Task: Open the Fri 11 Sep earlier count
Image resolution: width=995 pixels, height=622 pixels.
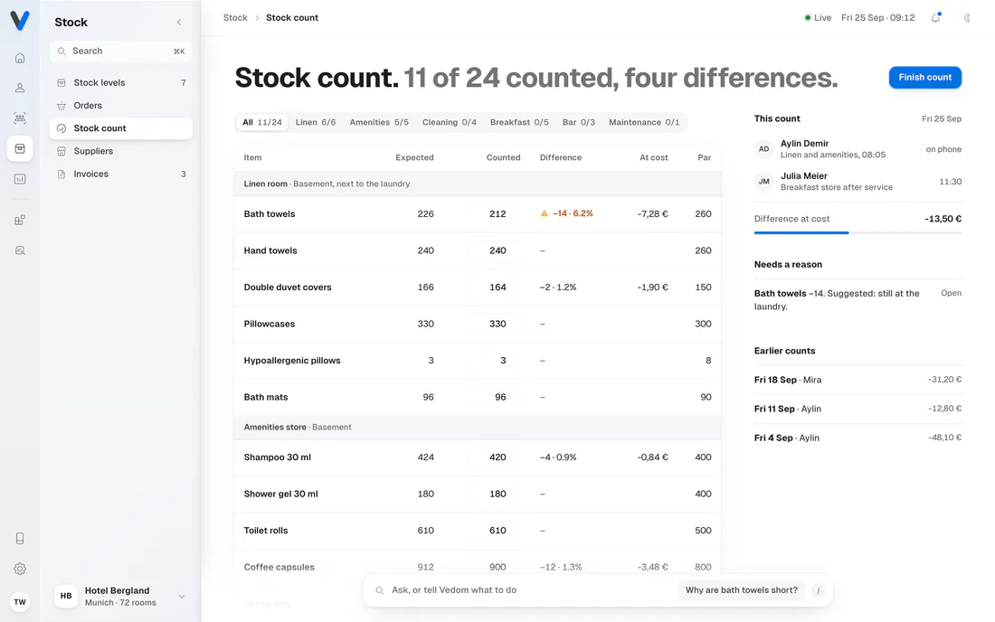Action: (x=858, y=409)
